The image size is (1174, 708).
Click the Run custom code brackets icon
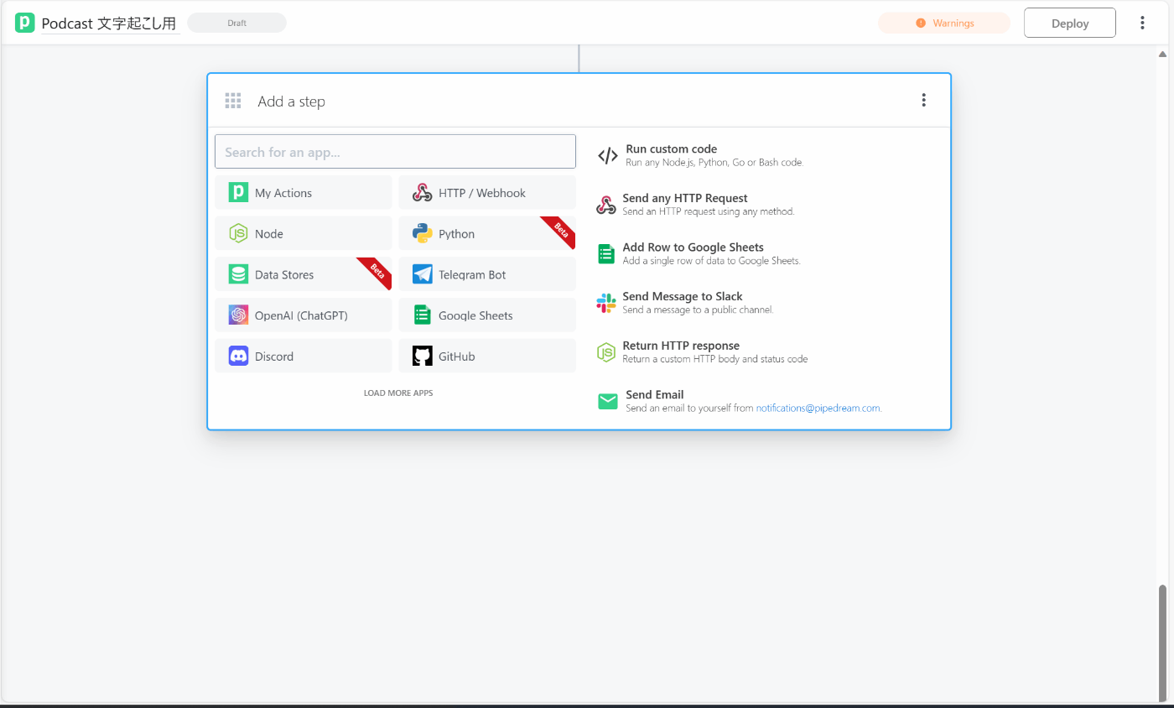[608, 155]
